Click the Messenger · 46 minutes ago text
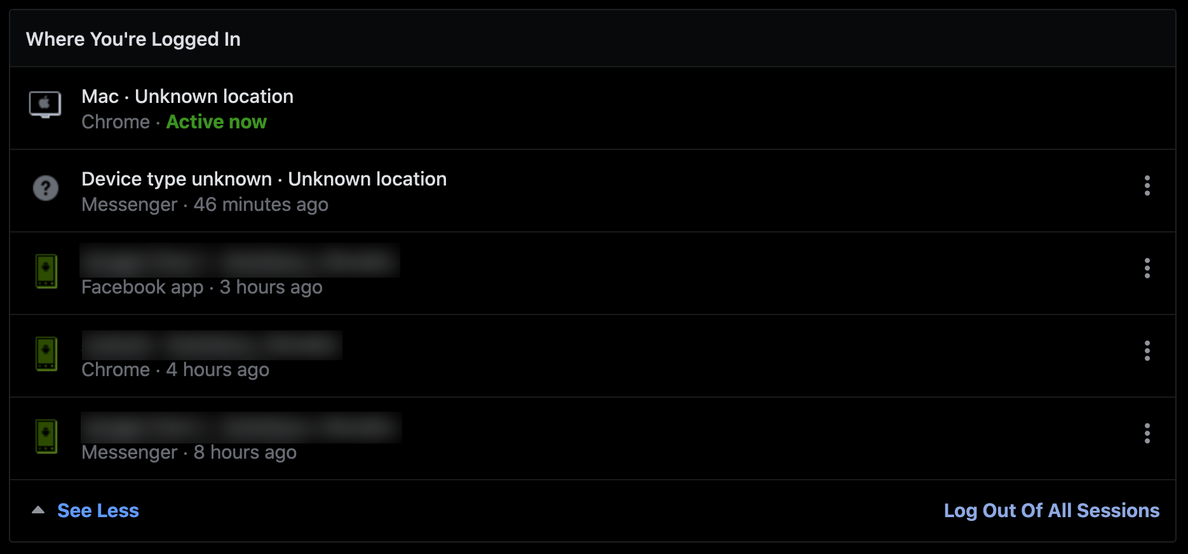 [x=205, y=205]
